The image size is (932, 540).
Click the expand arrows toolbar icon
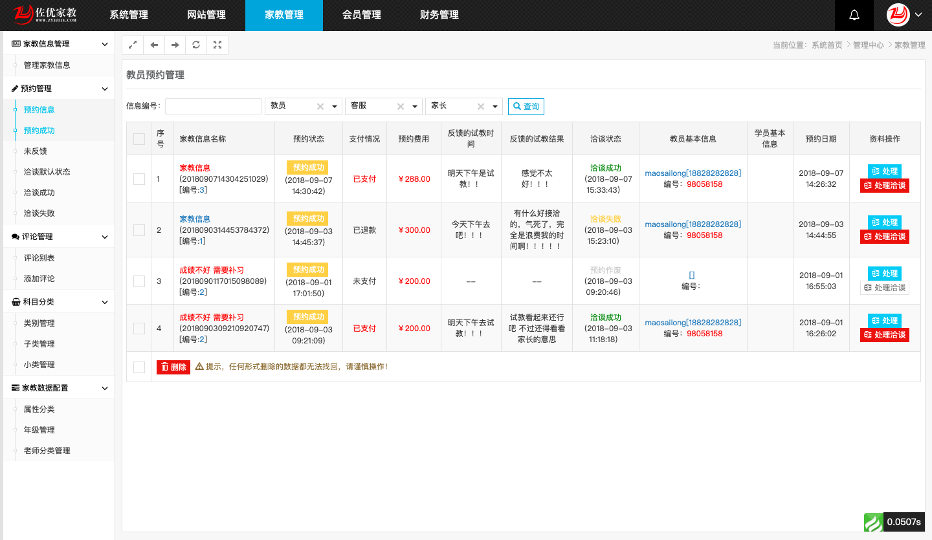pyautogui.click(x=133, y=45)
